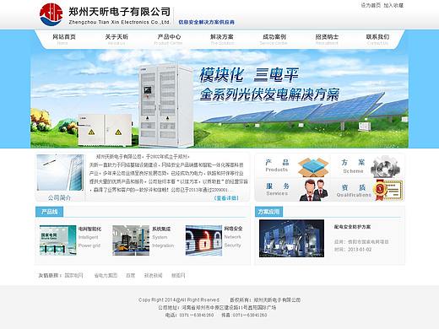Click 公司简介 label under building image
The image size is (439, 329).
pos(59,197)
